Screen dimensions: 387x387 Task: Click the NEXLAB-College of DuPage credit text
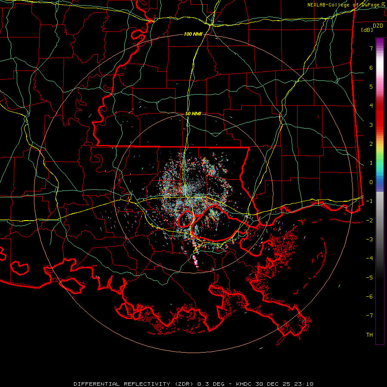[347, 5]
